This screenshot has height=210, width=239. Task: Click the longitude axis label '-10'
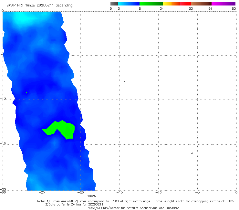point(159,192)
